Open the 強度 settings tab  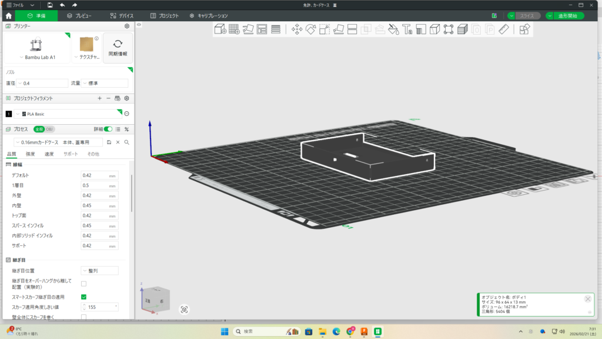pyautogui.click(x=30, y=154)
